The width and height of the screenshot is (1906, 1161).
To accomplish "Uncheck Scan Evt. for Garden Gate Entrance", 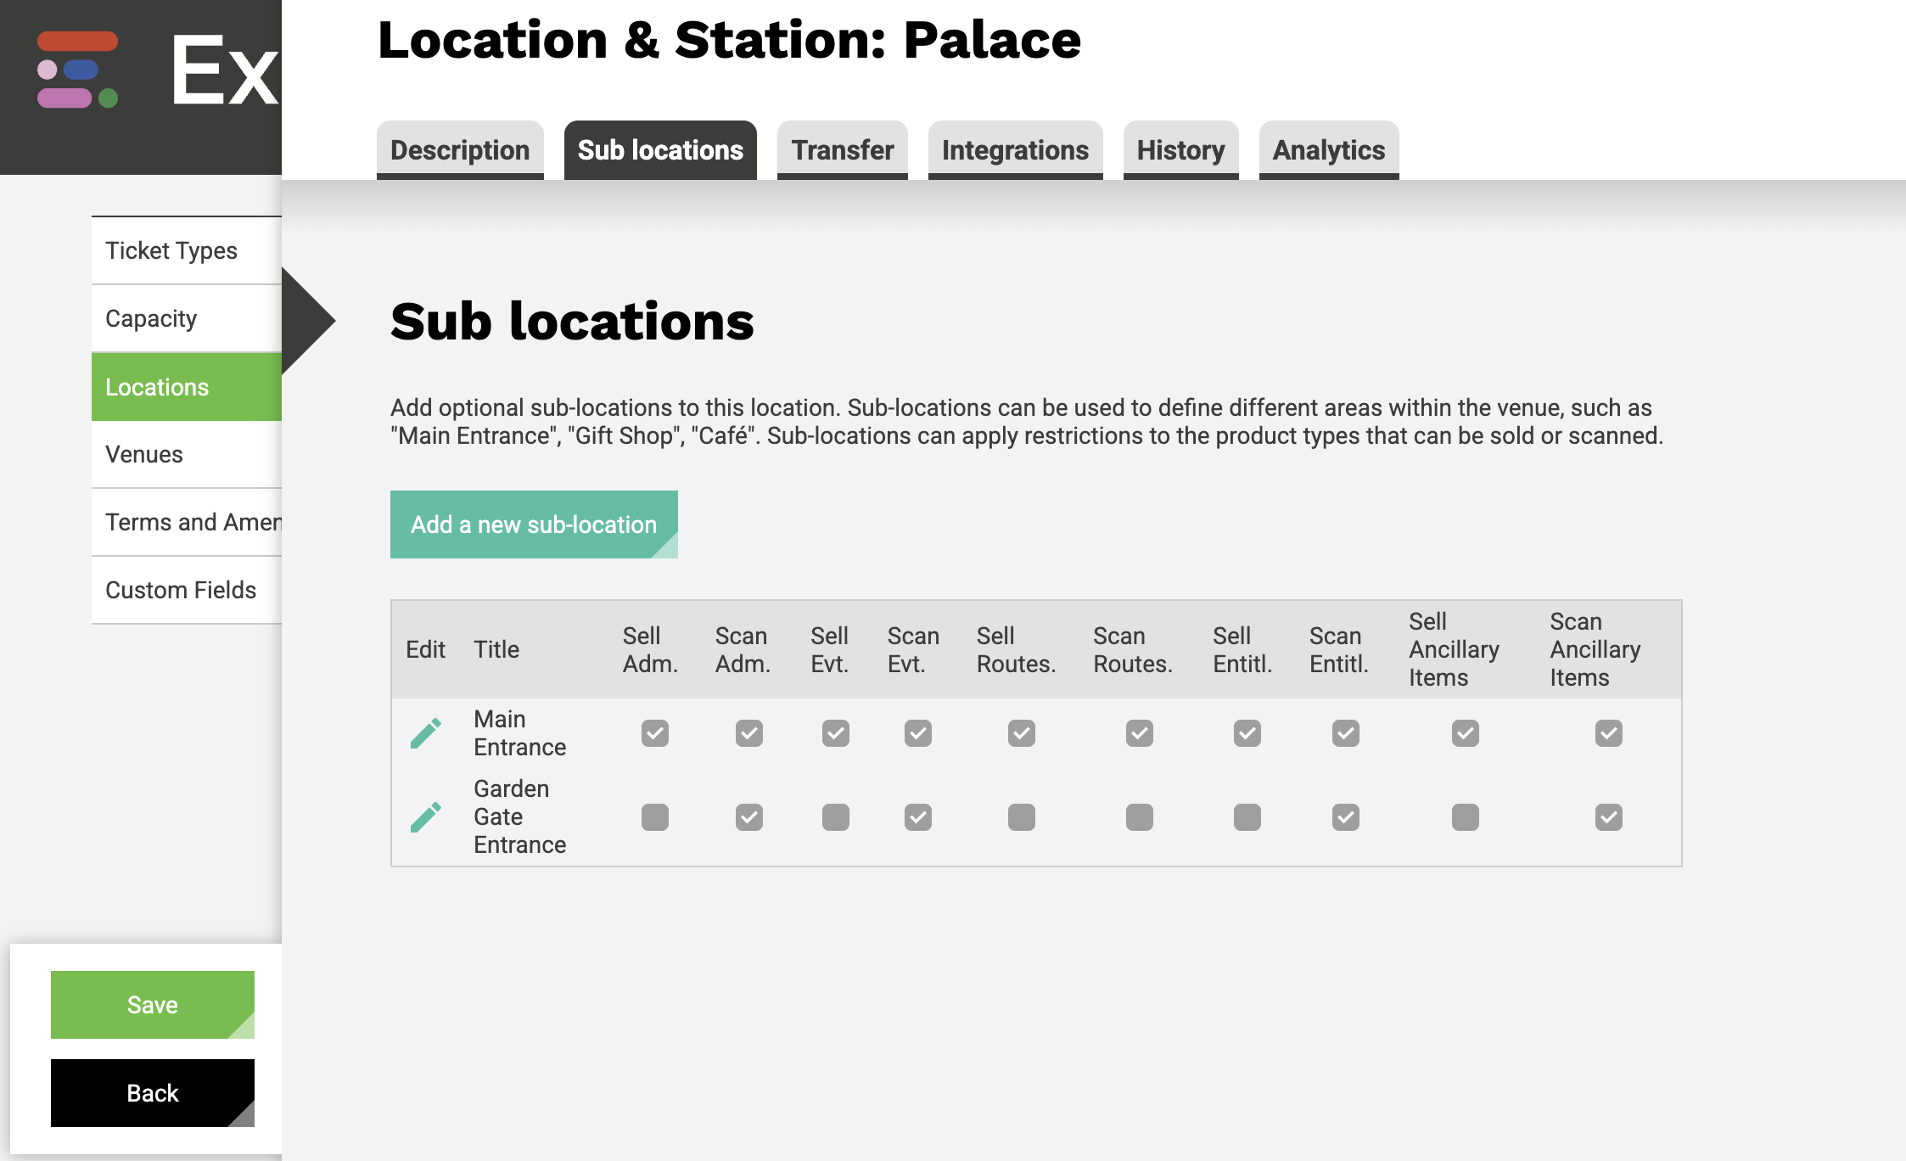I will 918,817.
